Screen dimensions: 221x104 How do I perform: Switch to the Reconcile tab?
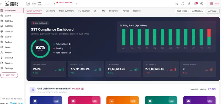[x=114, y=11]
